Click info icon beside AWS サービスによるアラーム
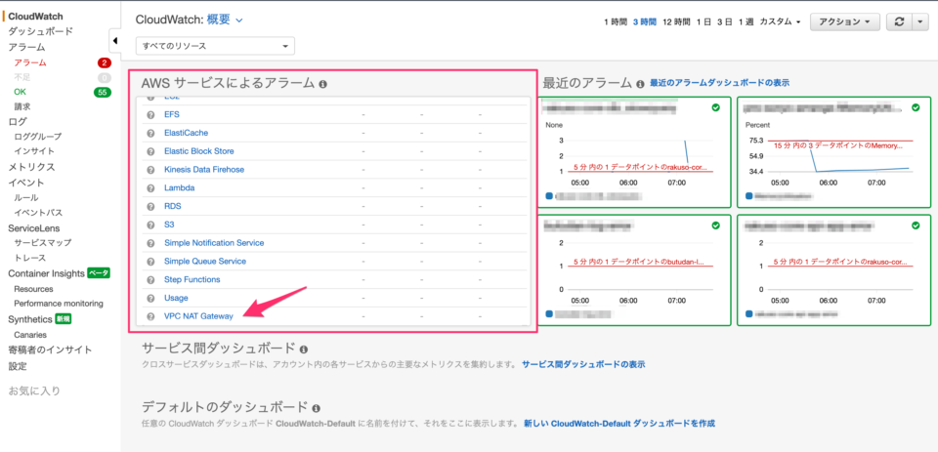The image size is (938, 452). (x=322, y=84)
